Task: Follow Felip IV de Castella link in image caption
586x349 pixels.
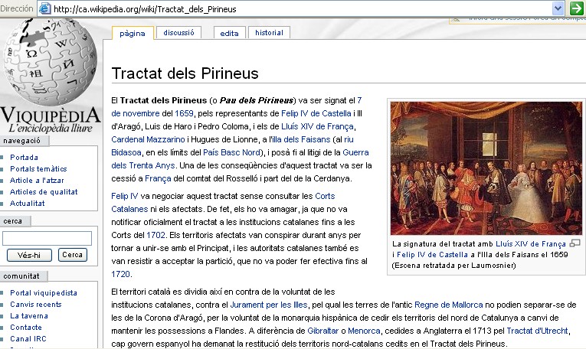Action: pos(432,255)
